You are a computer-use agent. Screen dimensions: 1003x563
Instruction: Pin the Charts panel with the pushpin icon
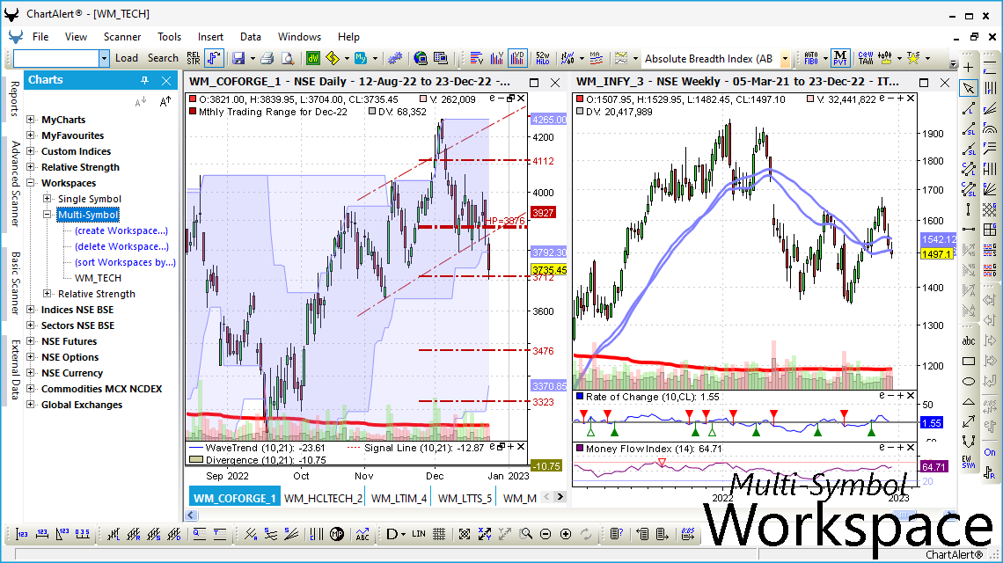tap(144, 80)
